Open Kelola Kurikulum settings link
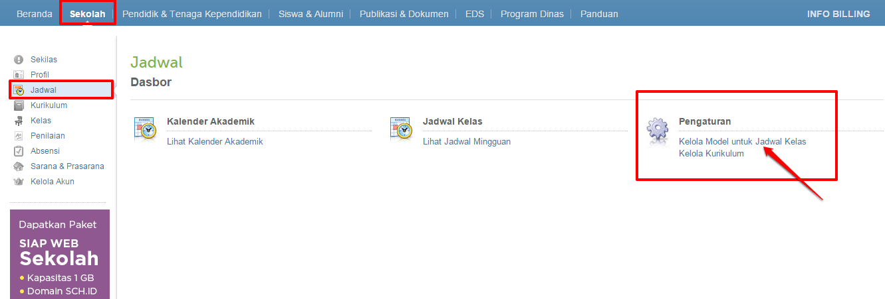The image size is (885, 299). point(711,153)
